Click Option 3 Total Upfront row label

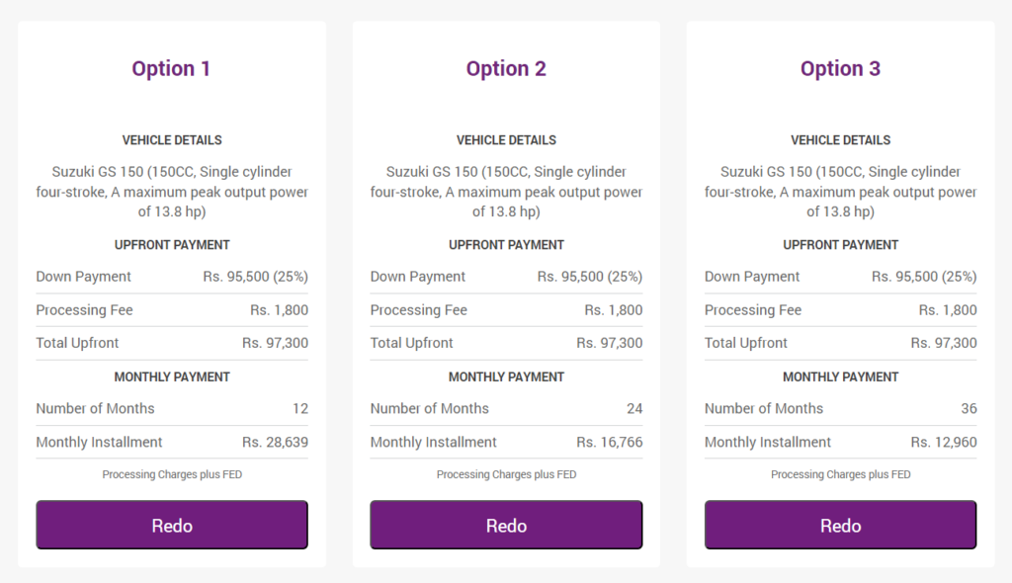745,343
